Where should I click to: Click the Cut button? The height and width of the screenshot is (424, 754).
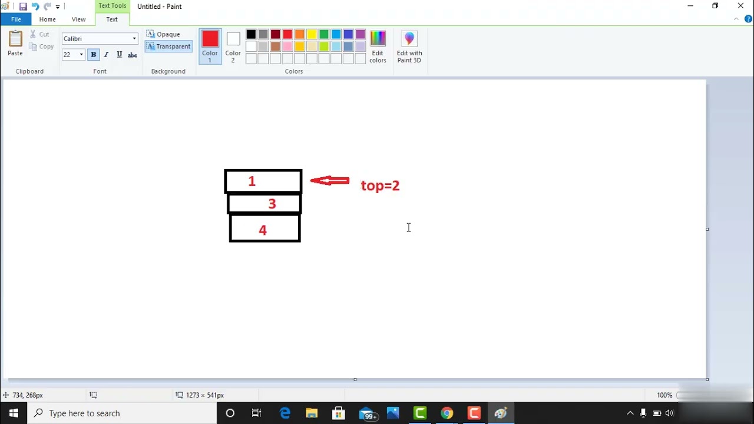[40, 34]
